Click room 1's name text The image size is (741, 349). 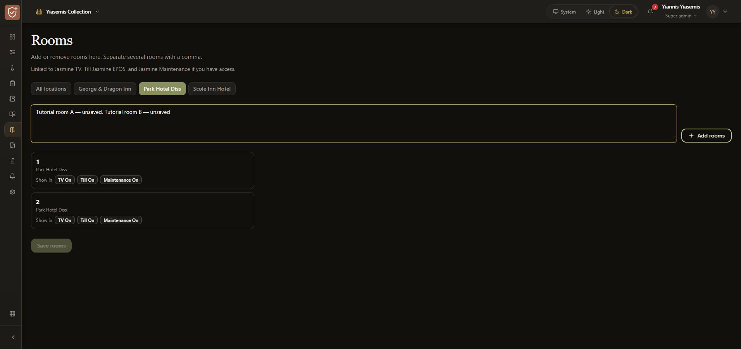click(38, 162)
